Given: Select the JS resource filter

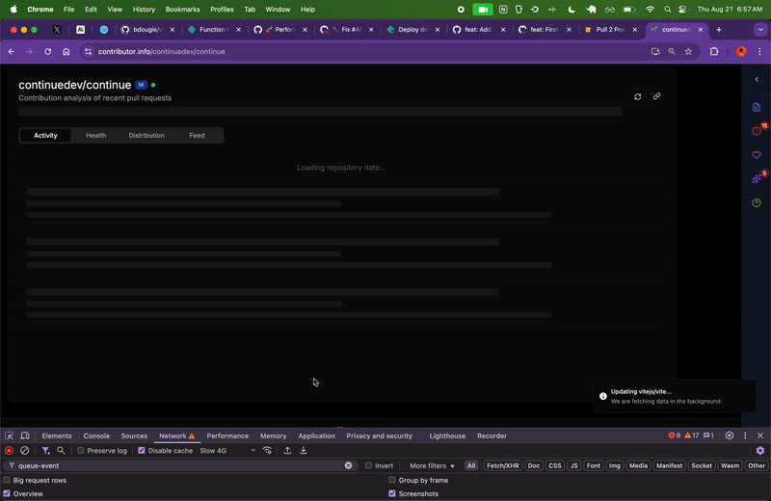Looking at the screenshot, I should (573, 465).
